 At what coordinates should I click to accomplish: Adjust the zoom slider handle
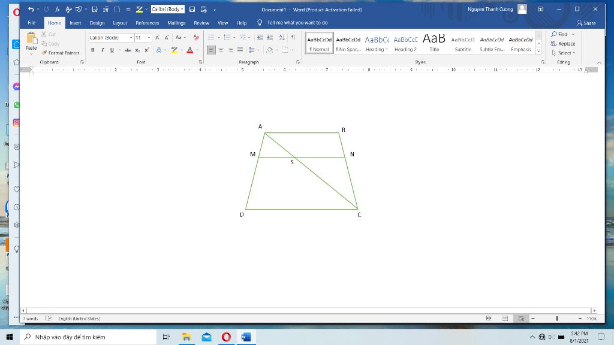(557, 319)
